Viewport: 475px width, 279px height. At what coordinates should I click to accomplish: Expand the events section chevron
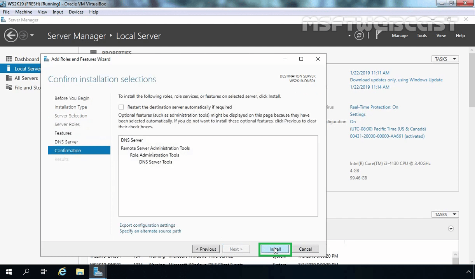pos(451,229)
